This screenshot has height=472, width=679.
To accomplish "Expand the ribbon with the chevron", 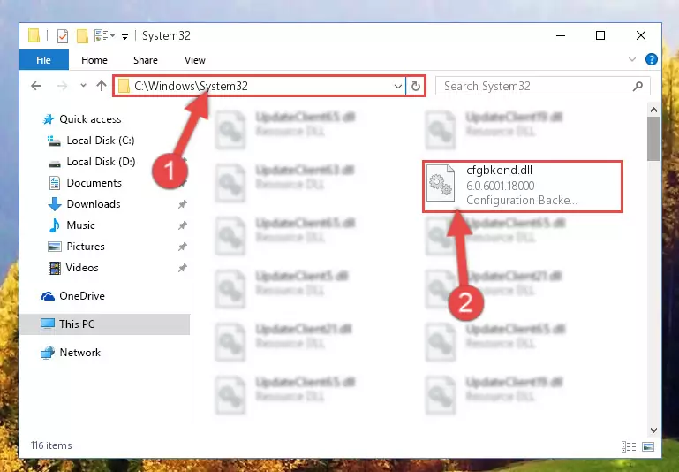I will (632, 59).
